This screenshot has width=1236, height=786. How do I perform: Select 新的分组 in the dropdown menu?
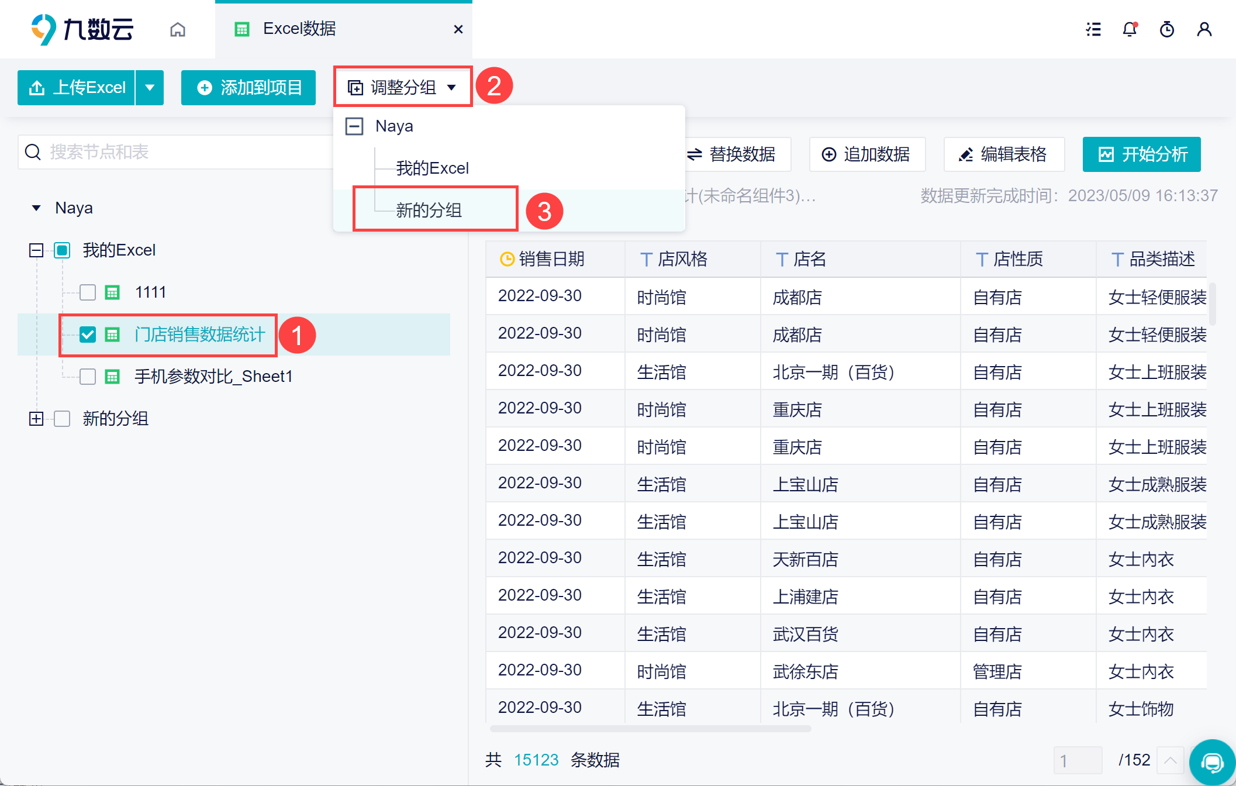pos(429,210)
